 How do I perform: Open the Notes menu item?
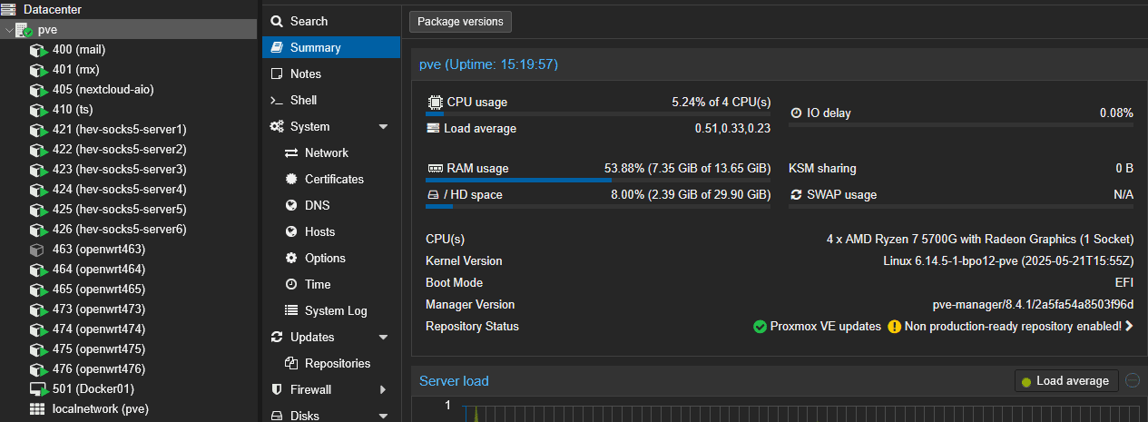(306, 74)
